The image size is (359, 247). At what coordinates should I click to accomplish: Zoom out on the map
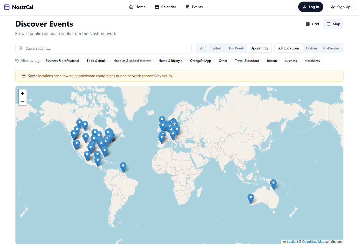(x=23, y=101)
